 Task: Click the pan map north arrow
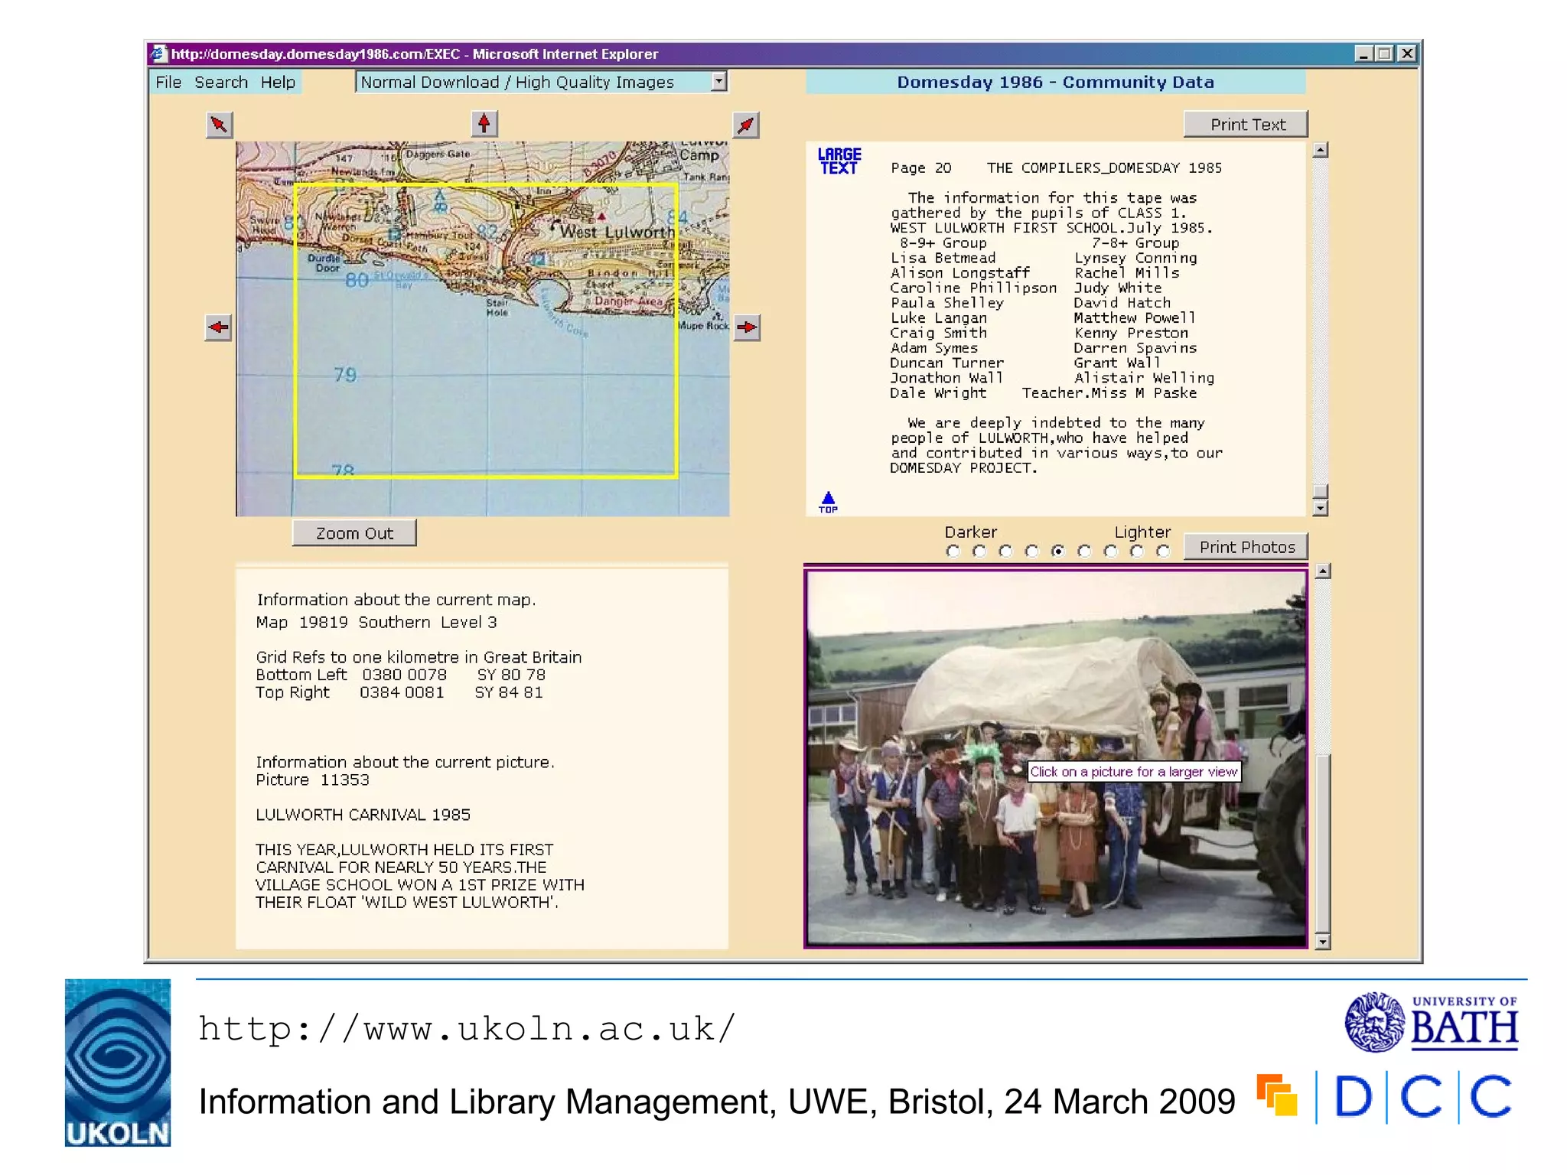pos(484,124)
